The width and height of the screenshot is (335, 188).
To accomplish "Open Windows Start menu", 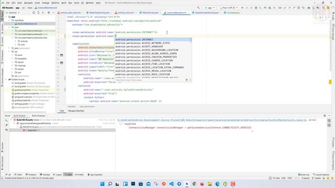I will tap(103, 184).
